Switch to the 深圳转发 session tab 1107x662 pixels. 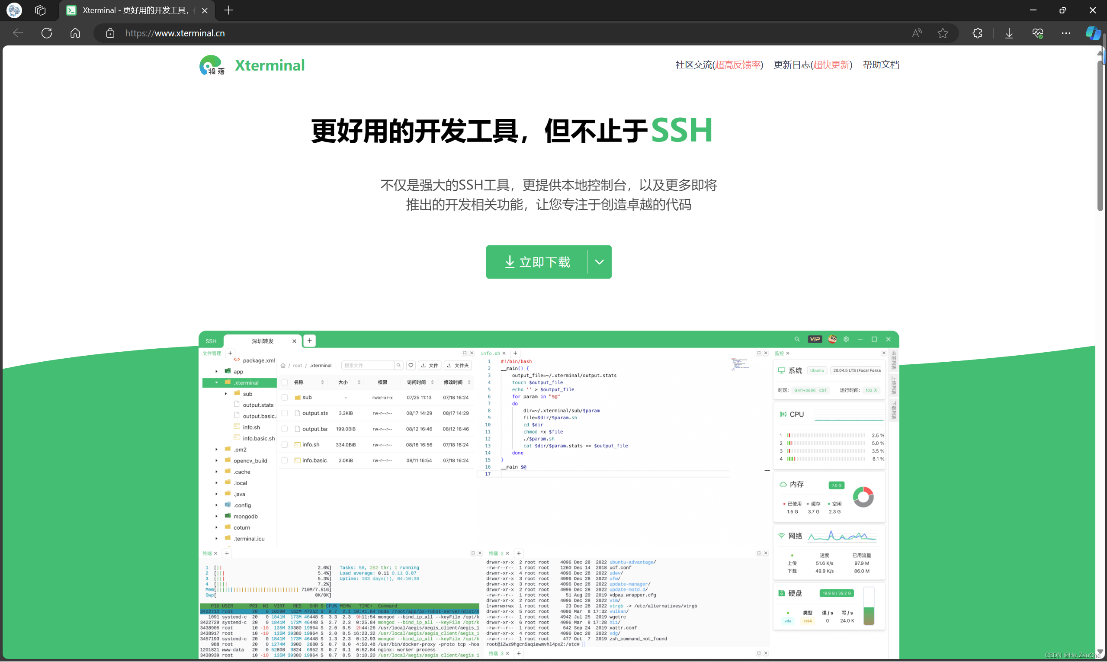pyautogui.click(x=262, y=341)
